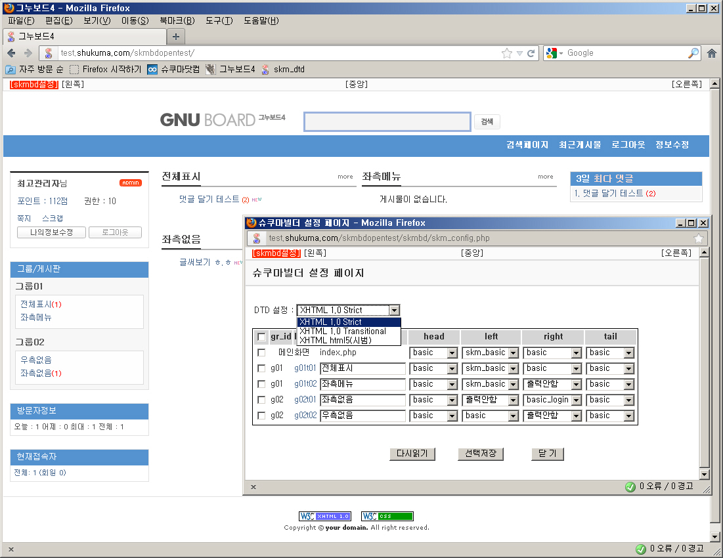723x558 pixels.
Task: Open the left dropdown for index.php row
Action: click(x=513, y=353)
